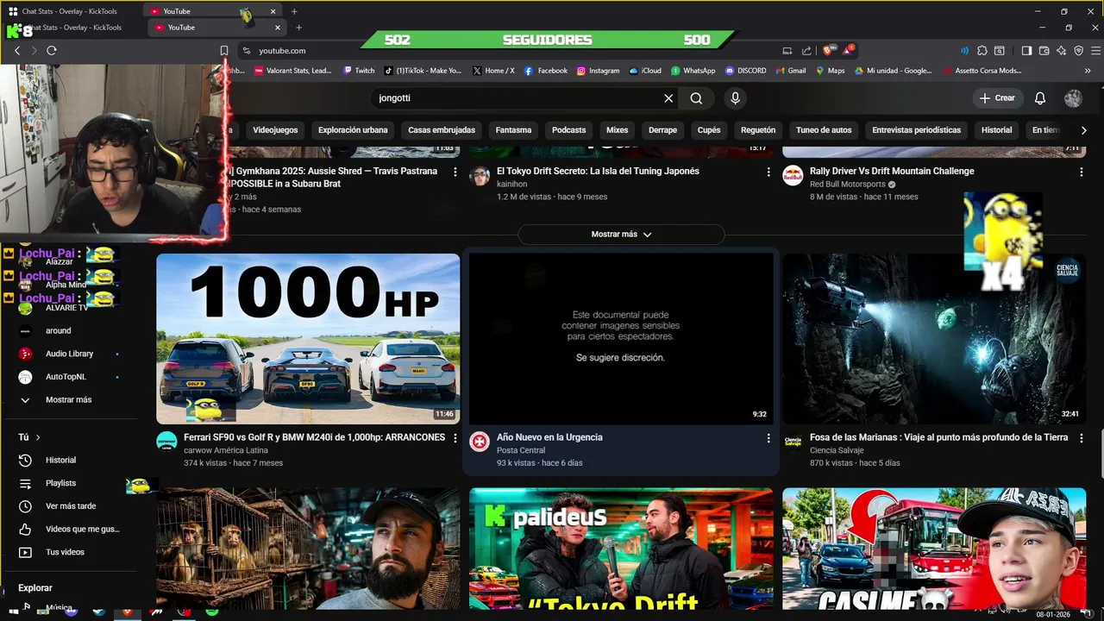Open the carwow América Latina channel name

coord(226,450)
